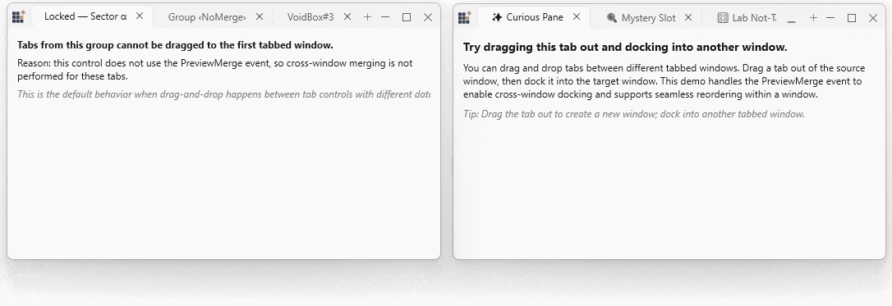
Task: Click the grid icon on the Lab tab
Action: click(723, 17)
